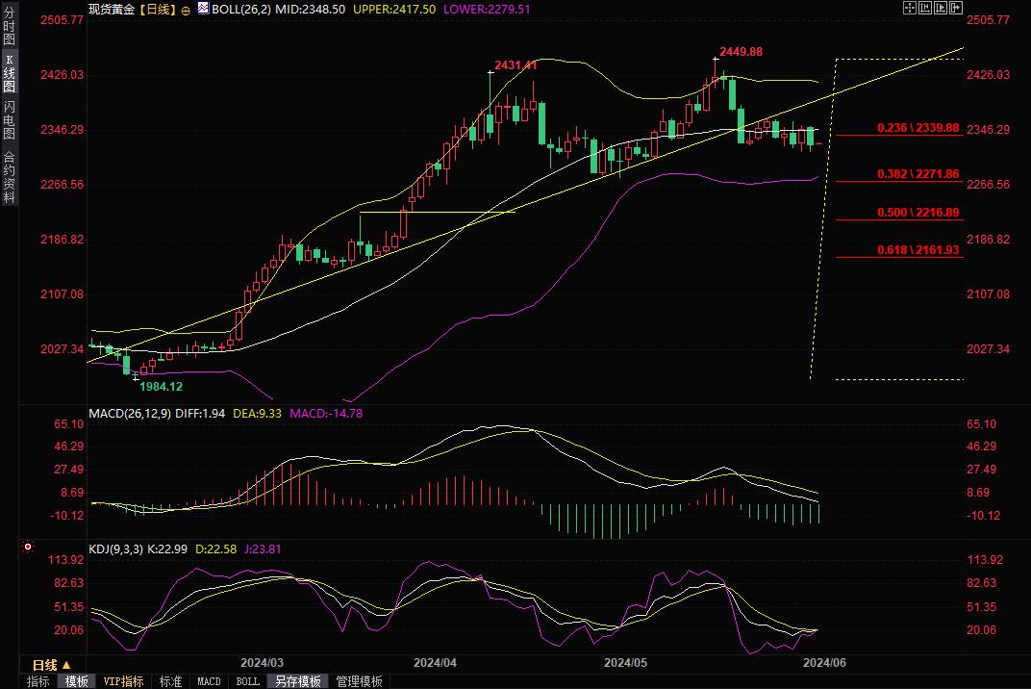Screen dimensions: 1031x689
Task: Select the 模板 tab at bottom
Action: click(x=76, y=681)
